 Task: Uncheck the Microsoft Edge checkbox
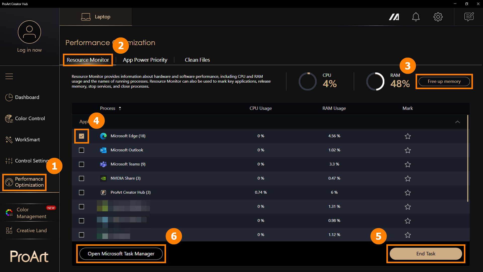coord(82,136)
